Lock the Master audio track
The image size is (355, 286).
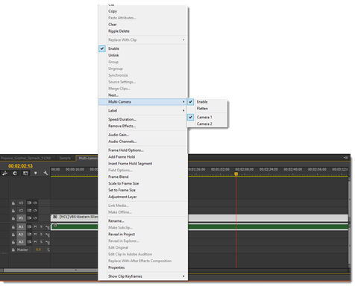[13, 250]
